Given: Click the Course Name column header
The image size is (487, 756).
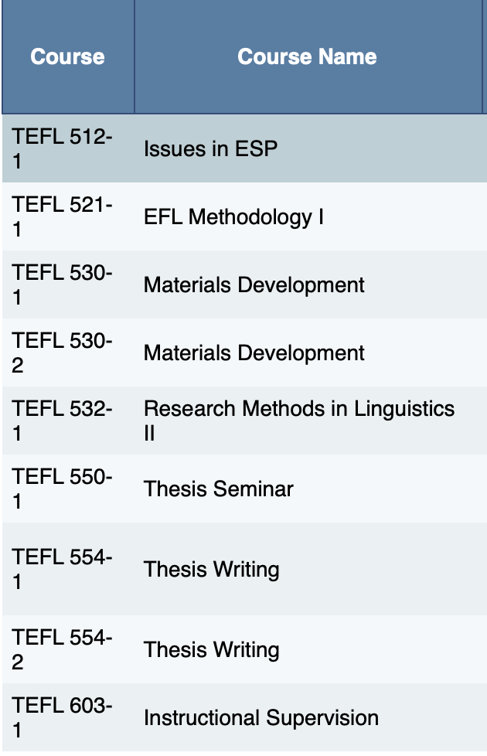Looking at the screenshot, I should pos(307,57).
